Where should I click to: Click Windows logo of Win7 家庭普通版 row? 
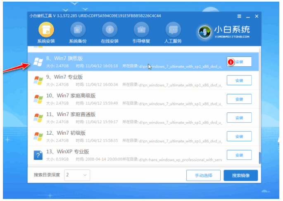pos(38,118)
